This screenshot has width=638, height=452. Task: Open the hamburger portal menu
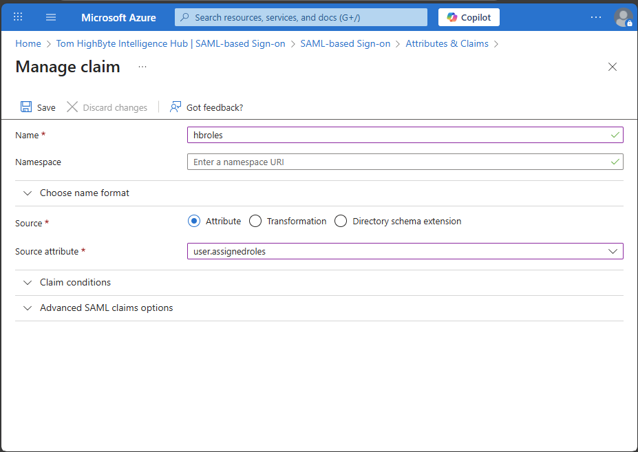pos(51,17)
